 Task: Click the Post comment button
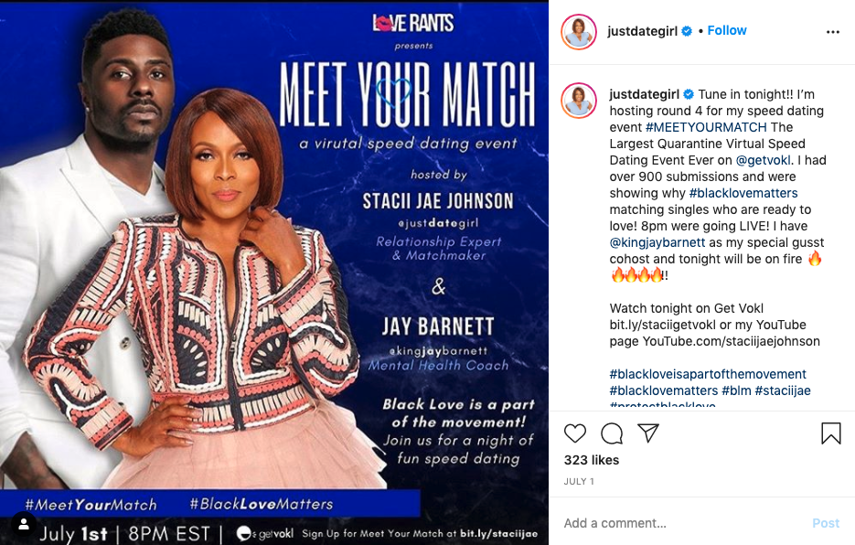coord(826,523)
